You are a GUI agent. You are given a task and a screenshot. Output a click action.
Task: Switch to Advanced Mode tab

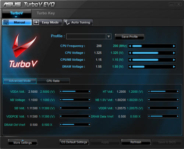click(x=20, y=81)
